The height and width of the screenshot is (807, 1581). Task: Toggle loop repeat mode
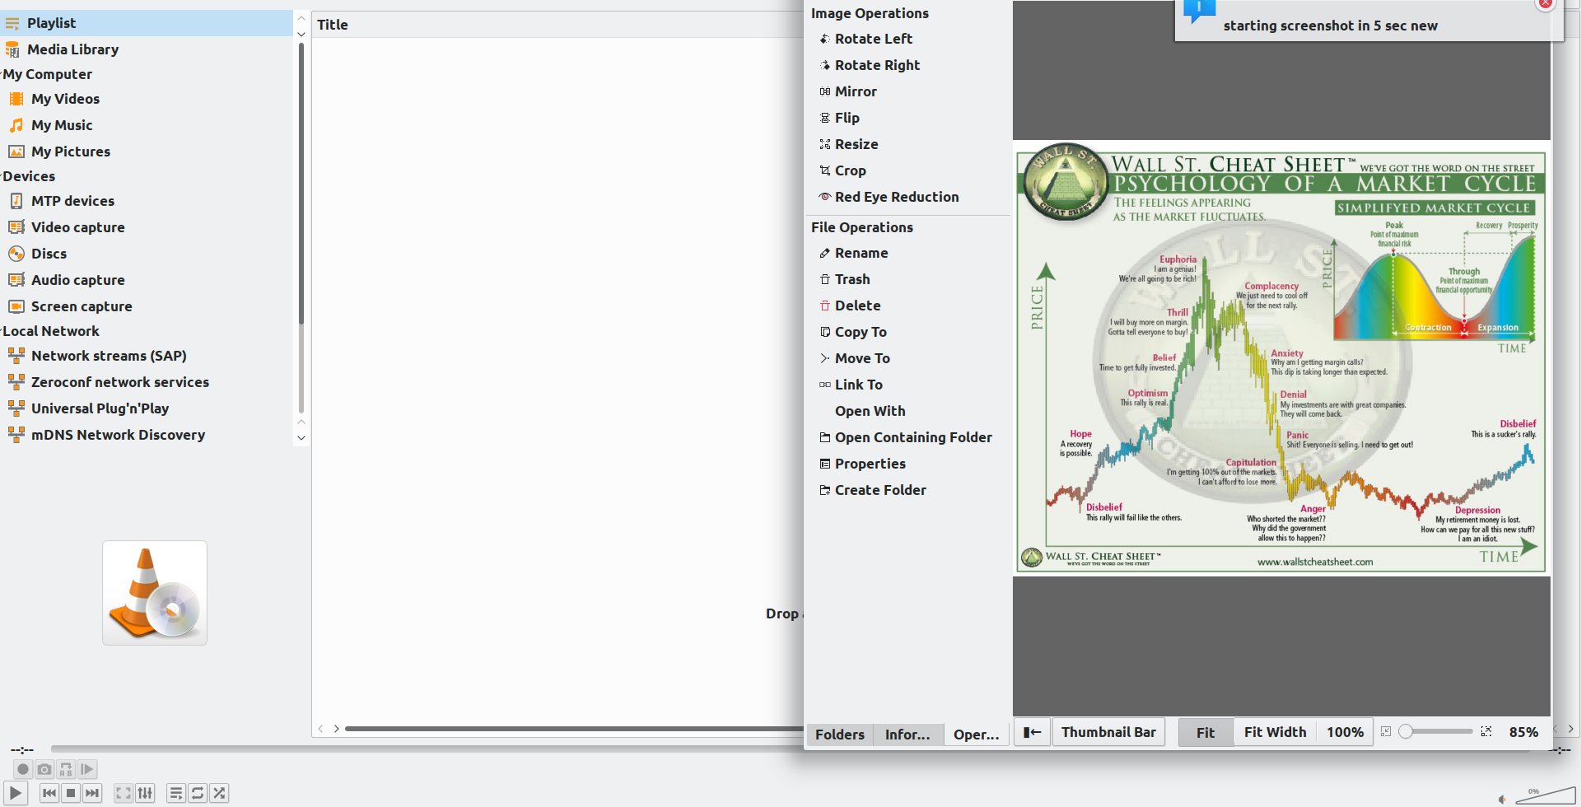pyautogui.click(x=198, y=793)
